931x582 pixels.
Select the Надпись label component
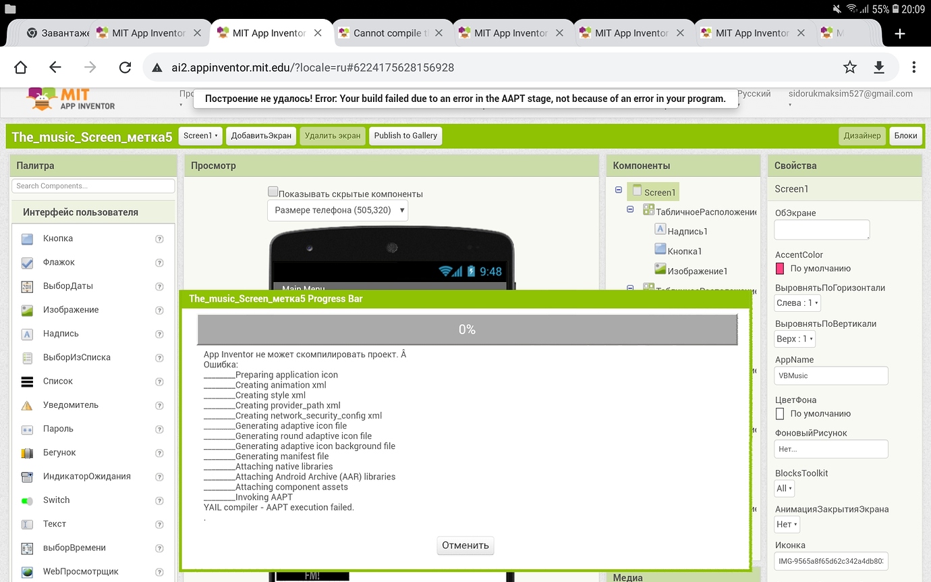pos(59,333)
